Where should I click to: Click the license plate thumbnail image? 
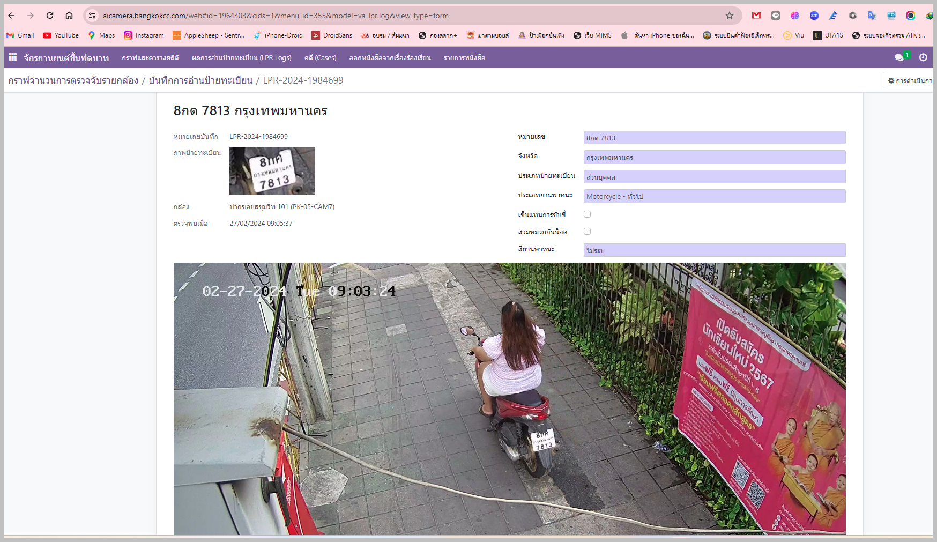coord(272,171)
